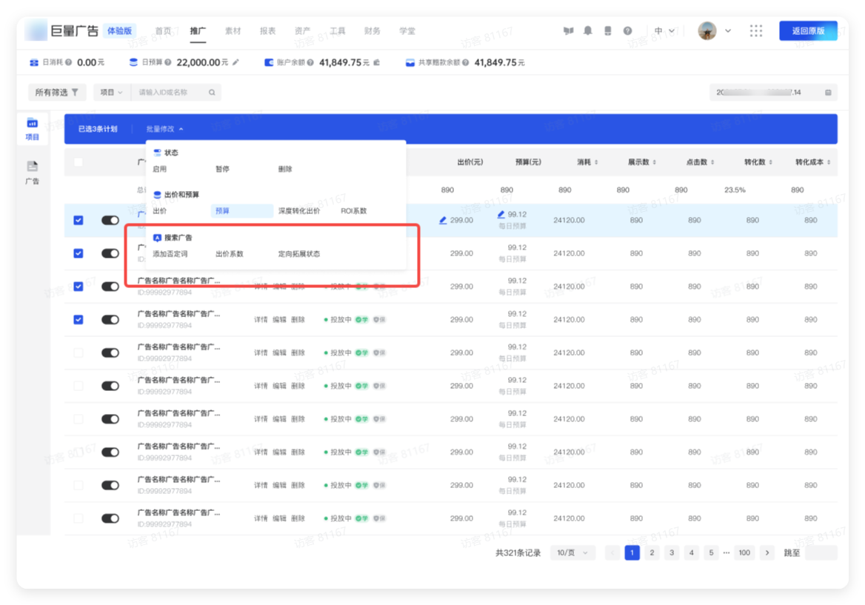Open the notifications bell
The image size is (865, 605).
tap(588, 31)
